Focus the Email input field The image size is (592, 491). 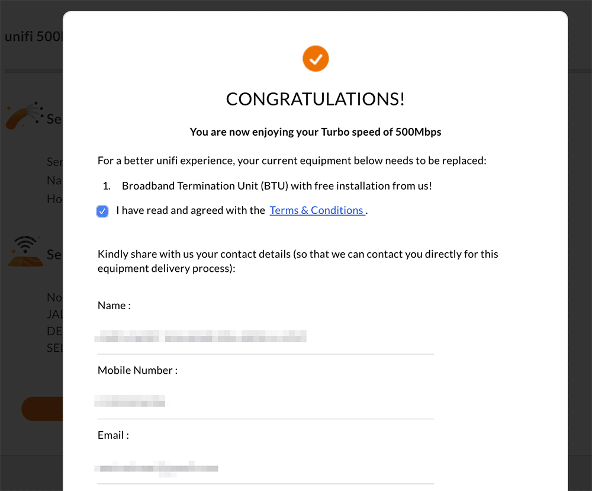click(x=265, y=468)
